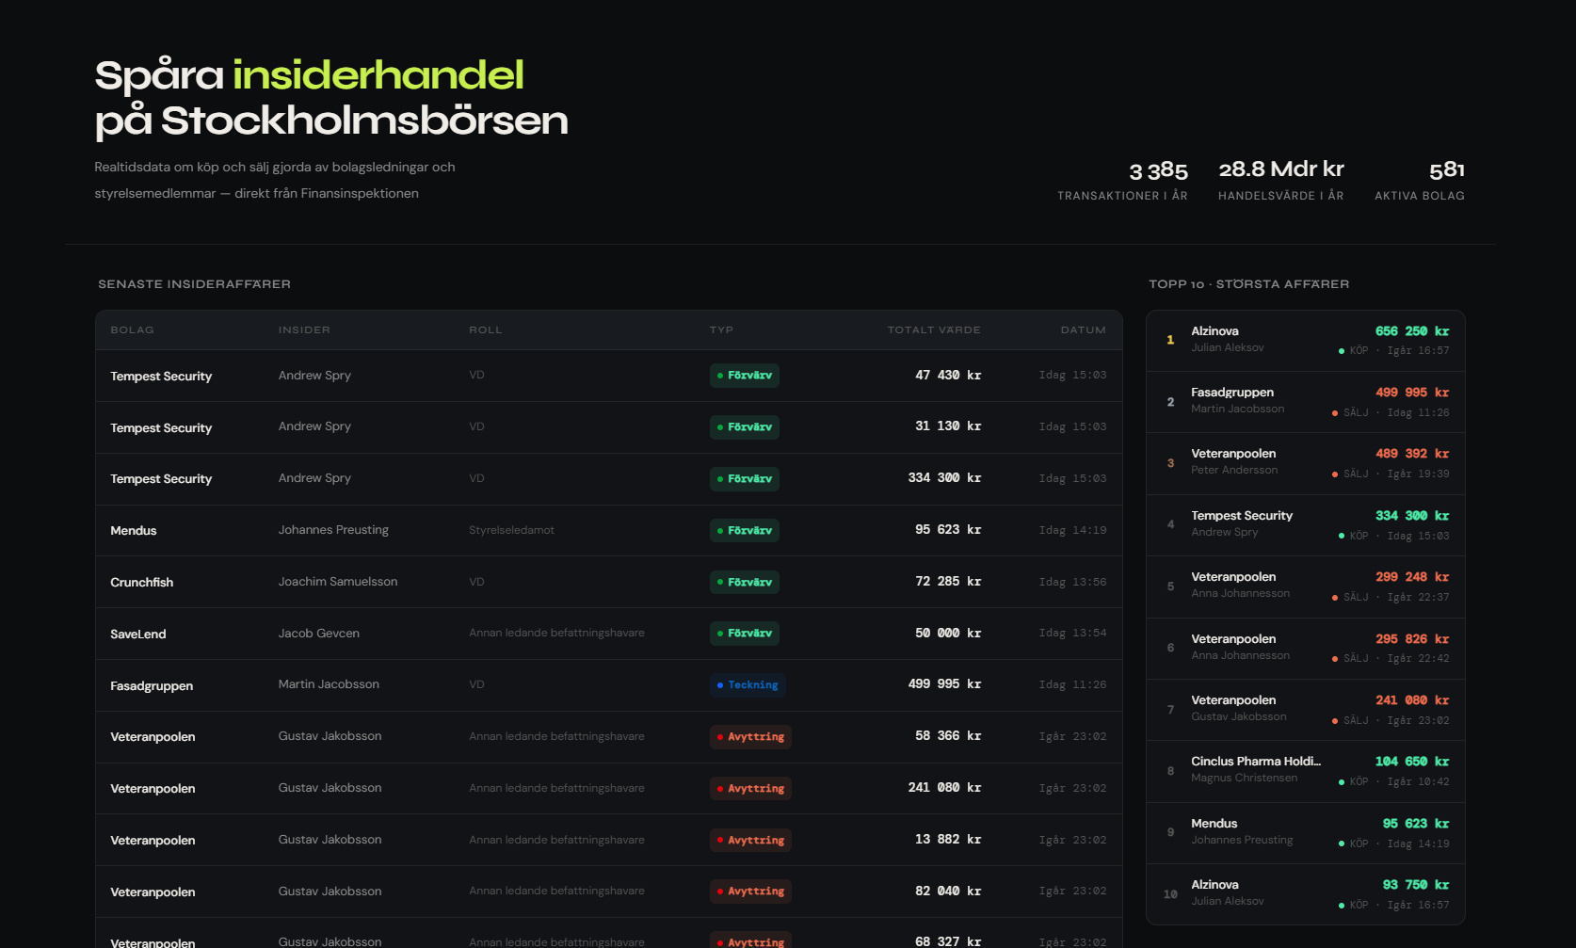Click the Förvärv badge in Crunchfish row
Screen dimensions: 1576x948
click(x=744, y=583)
